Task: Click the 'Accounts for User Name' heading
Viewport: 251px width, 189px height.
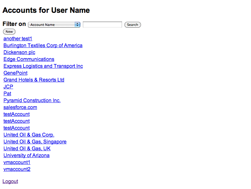Action: [x=46, y=10]
